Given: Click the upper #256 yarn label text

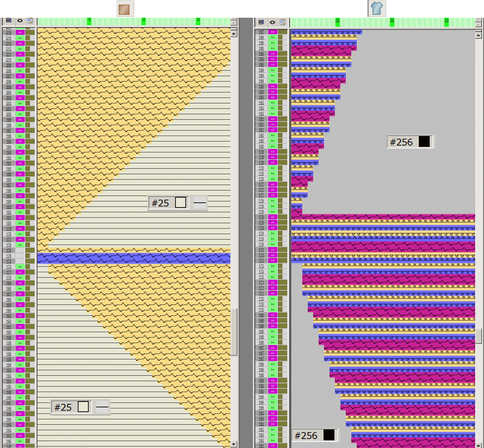Looking at the screenshot, I should point(402,142).
